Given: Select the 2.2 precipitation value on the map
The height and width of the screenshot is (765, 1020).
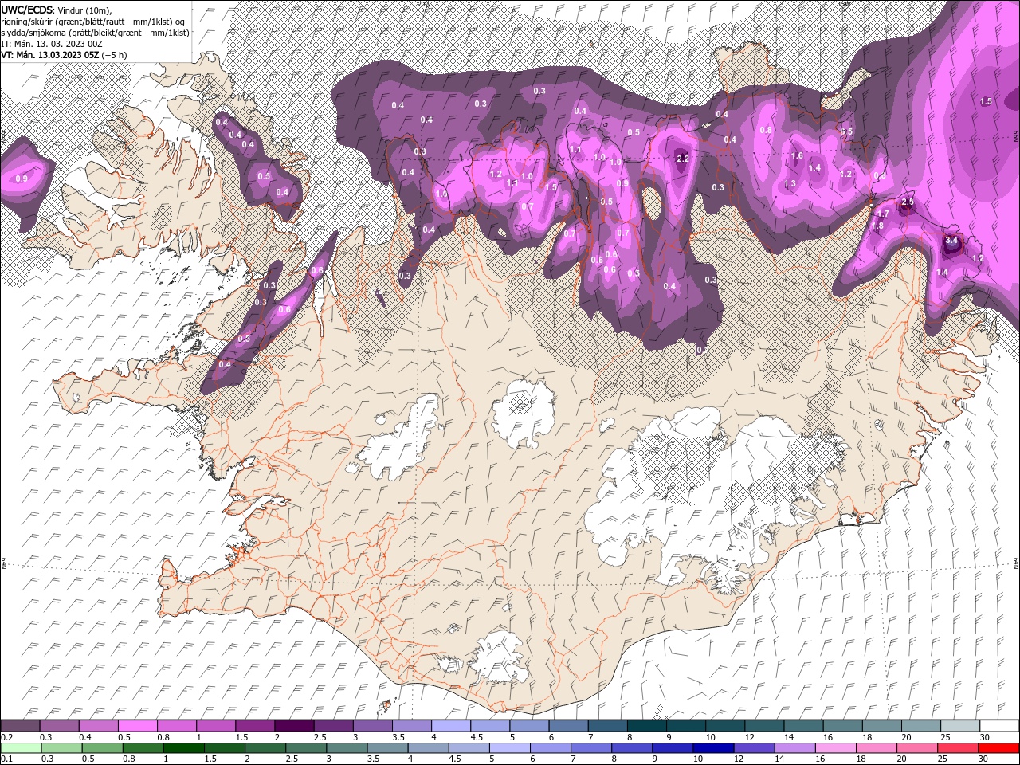Looking at the screenshot, I should click(682, 159).
